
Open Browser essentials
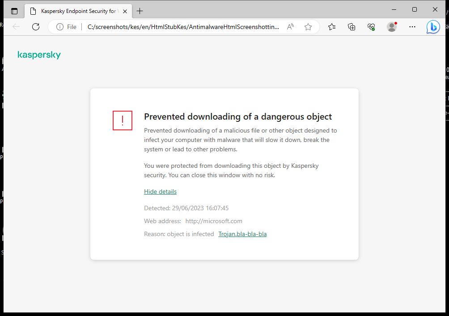[371, 27]
